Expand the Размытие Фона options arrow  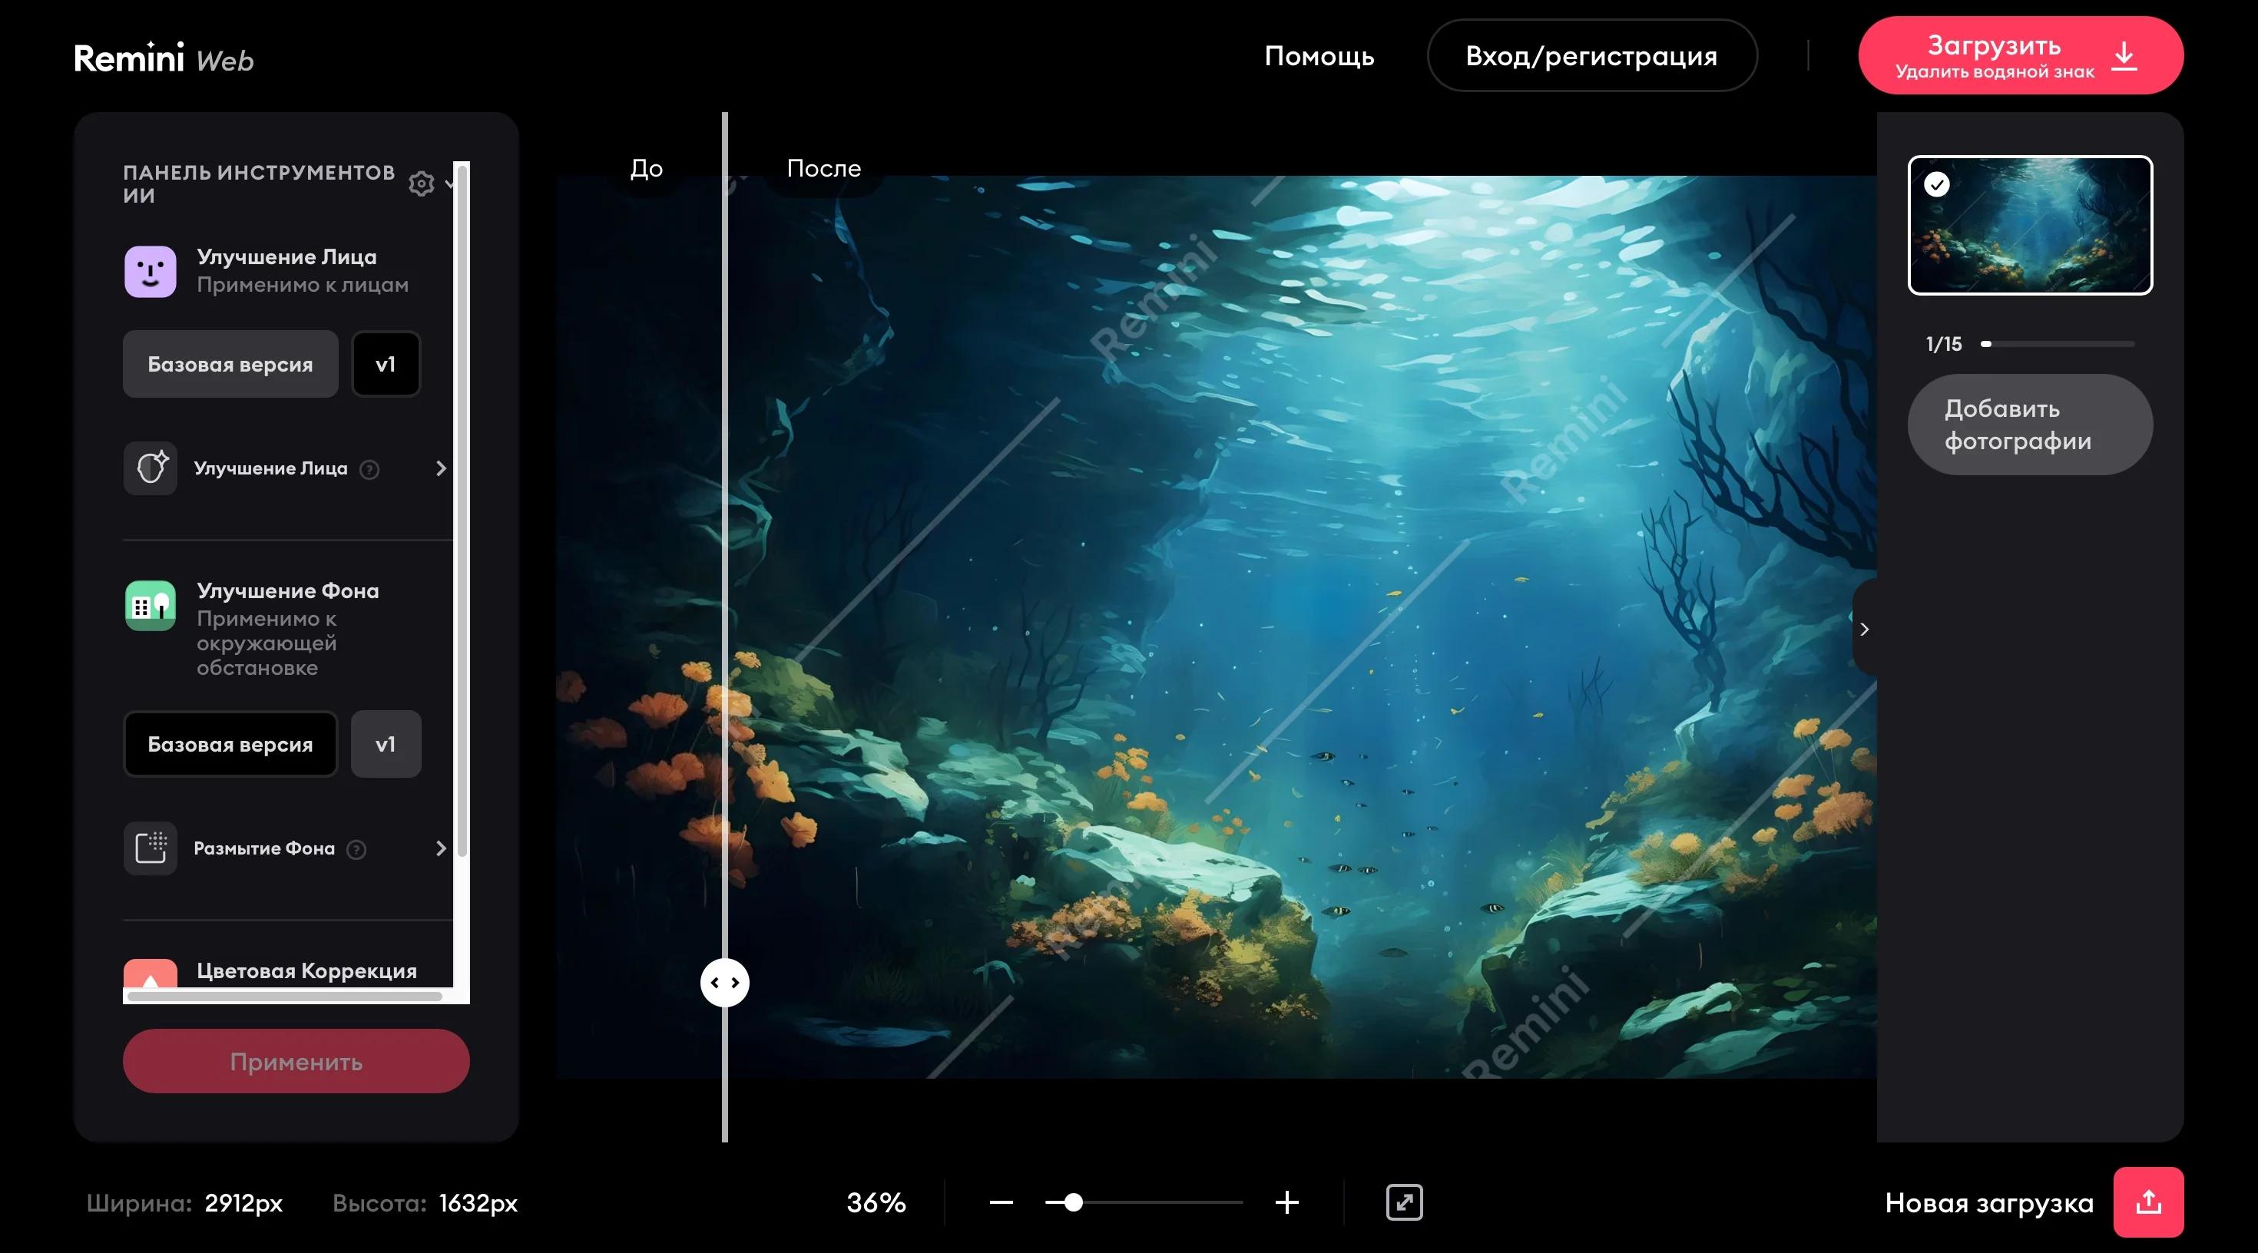coord(441,848)
